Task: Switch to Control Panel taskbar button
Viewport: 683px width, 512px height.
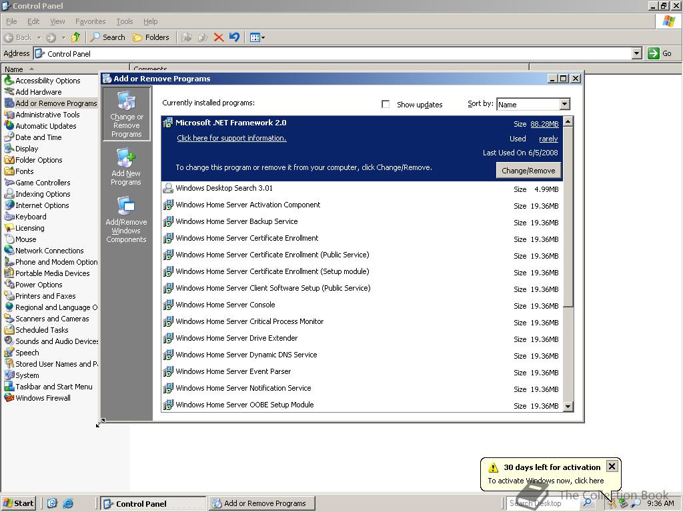Action: [153, 504]
